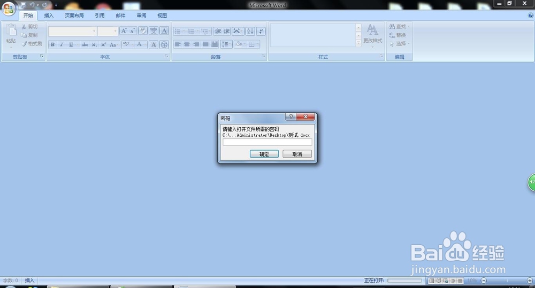Click the justify alignment icon
Image resolution: width=535 pixels, height=288 pixels.
(205, 44)
